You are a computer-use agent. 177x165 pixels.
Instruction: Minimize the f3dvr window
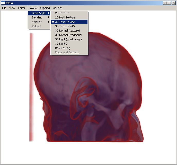coord(165,3)
